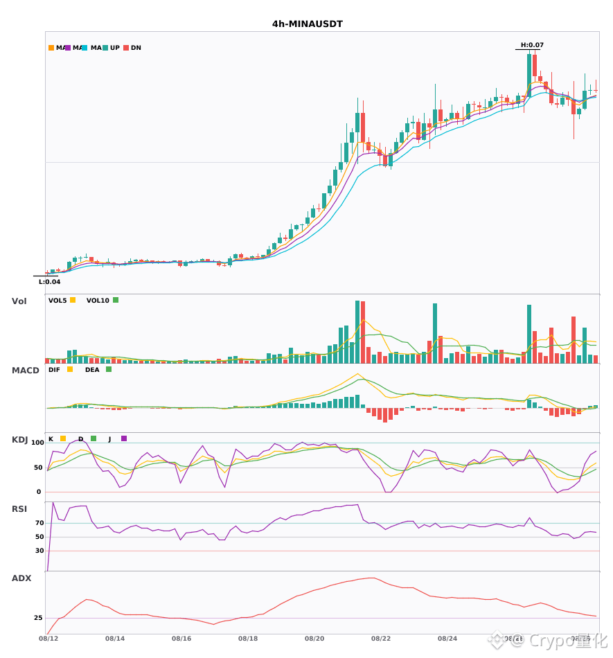The height and width of the screenshot is (658, 613).
Task: Click the yellow VOL5 legend swatch
Action: [73, 300]
